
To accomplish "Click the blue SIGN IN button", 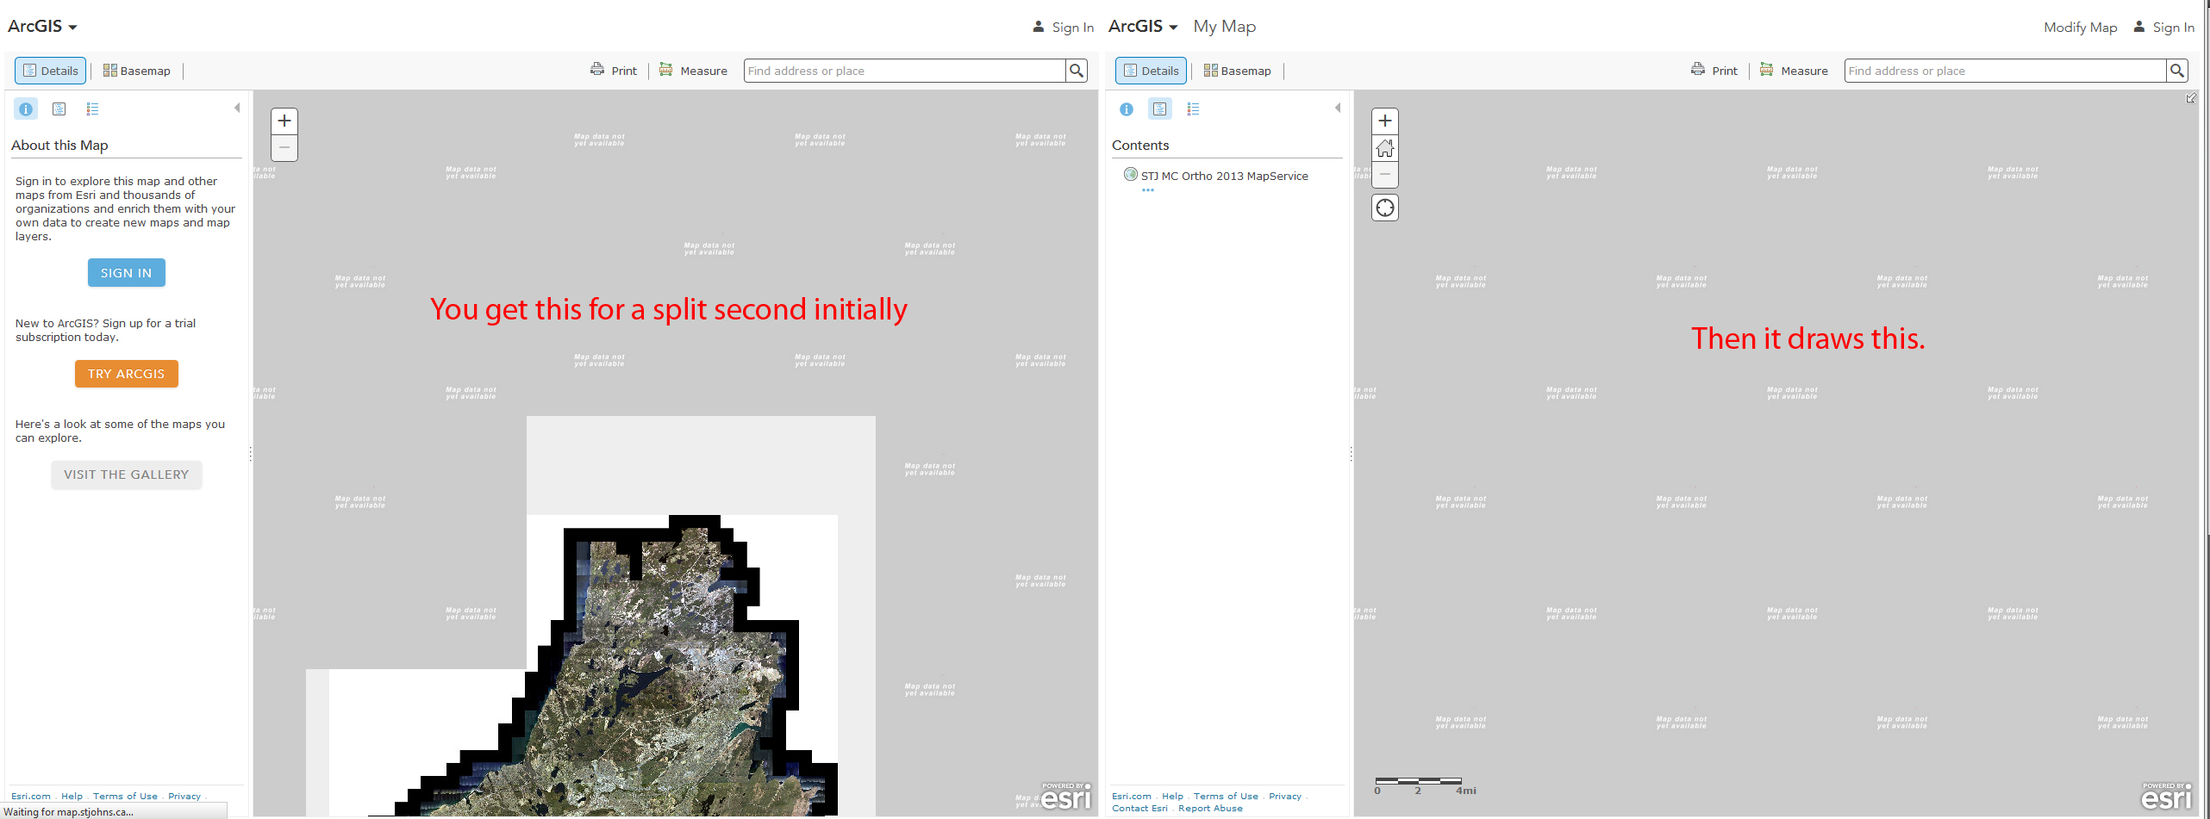I will [126, 273].
